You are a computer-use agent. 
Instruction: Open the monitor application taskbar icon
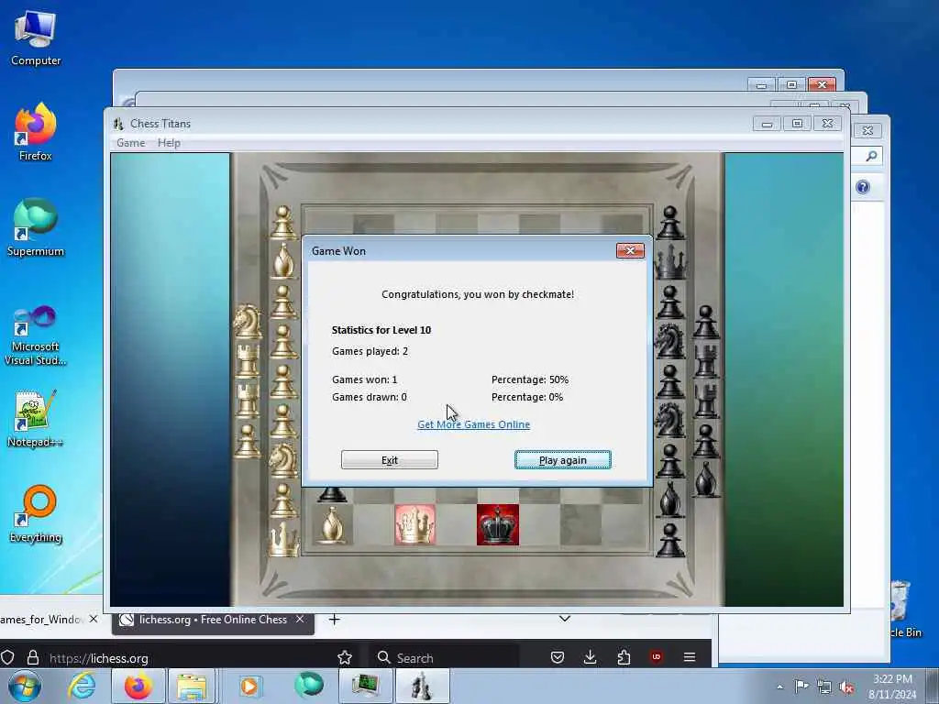365,686
